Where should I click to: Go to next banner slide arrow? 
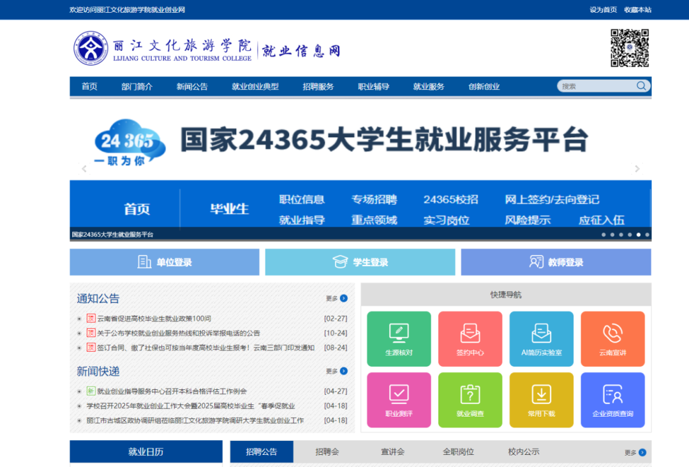(x=637, y=168)
